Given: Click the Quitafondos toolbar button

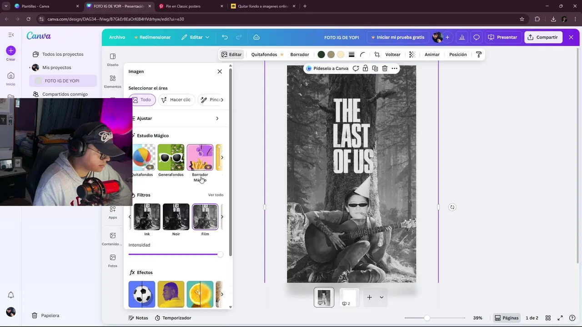Looking at the screenshot, I should (267, 54).
